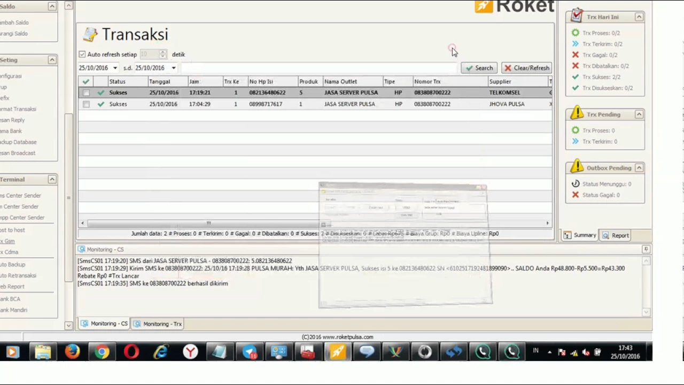
Task: Collapse the Saldo sidebar group
Action: click(52, 6)
